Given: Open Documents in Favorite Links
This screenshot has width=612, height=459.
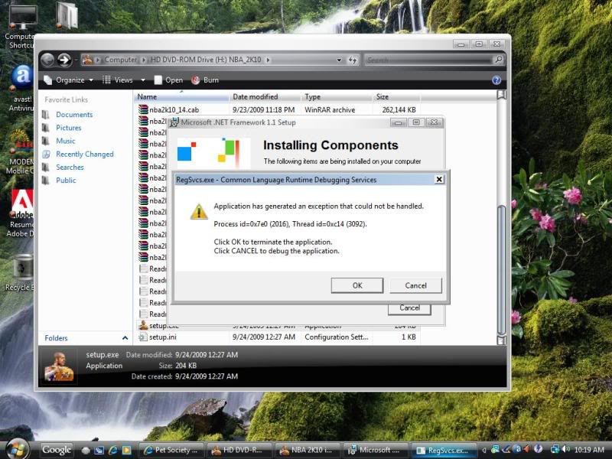Looking at the screenshot, I should (74, 114).
